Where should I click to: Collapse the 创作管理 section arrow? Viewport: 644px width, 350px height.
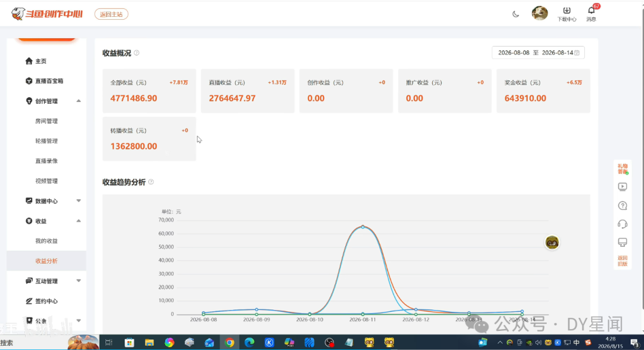point(79,101)
